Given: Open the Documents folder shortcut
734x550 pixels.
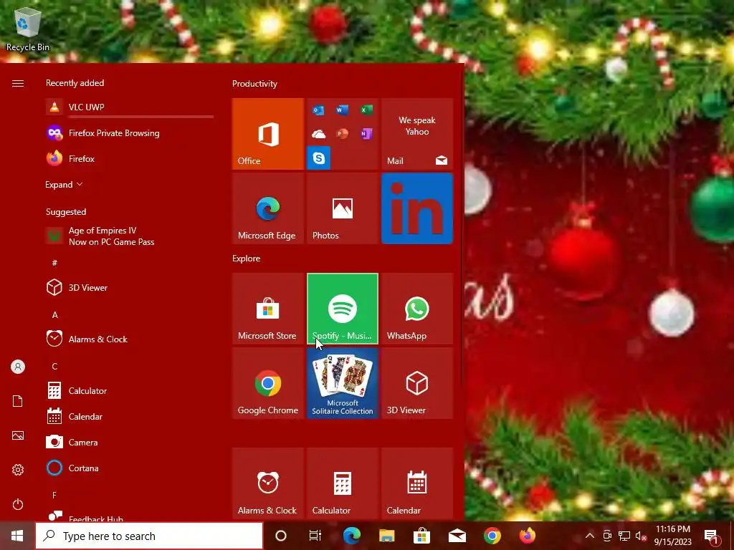Looking at the screenshot, I should coord(18,401).
